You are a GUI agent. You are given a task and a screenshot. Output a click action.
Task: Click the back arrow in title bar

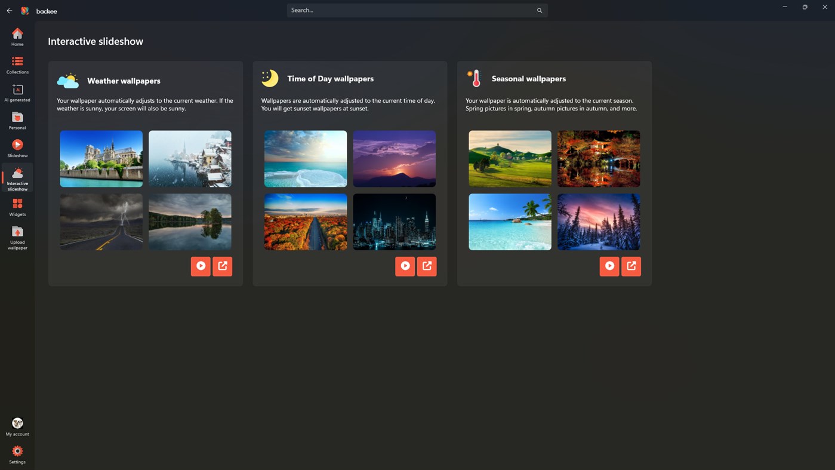tap(9, 11)
